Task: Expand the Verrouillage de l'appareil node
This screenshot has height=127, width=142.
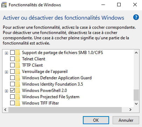Action: click(x=6, y=72)
